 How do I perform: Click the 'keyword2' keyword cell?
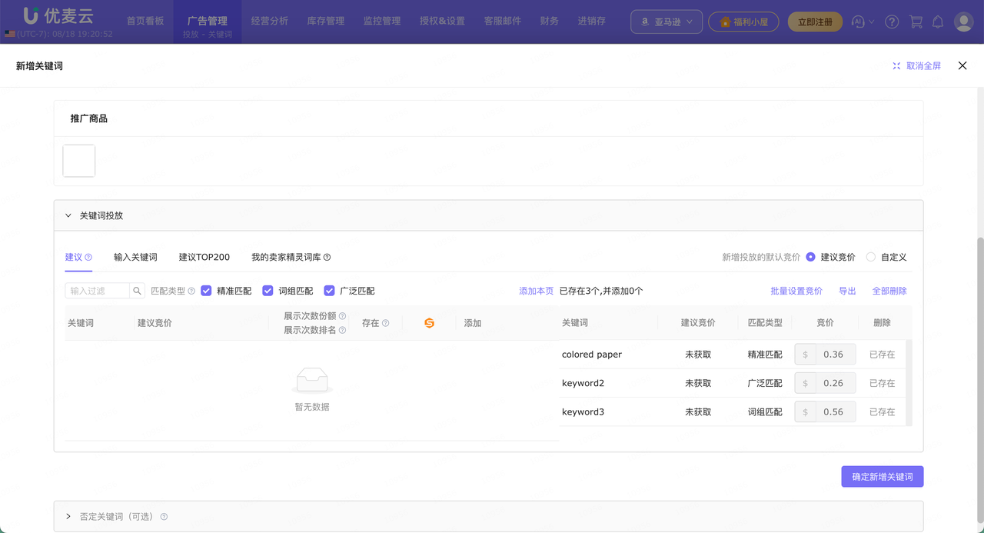[x=583, y=383]
